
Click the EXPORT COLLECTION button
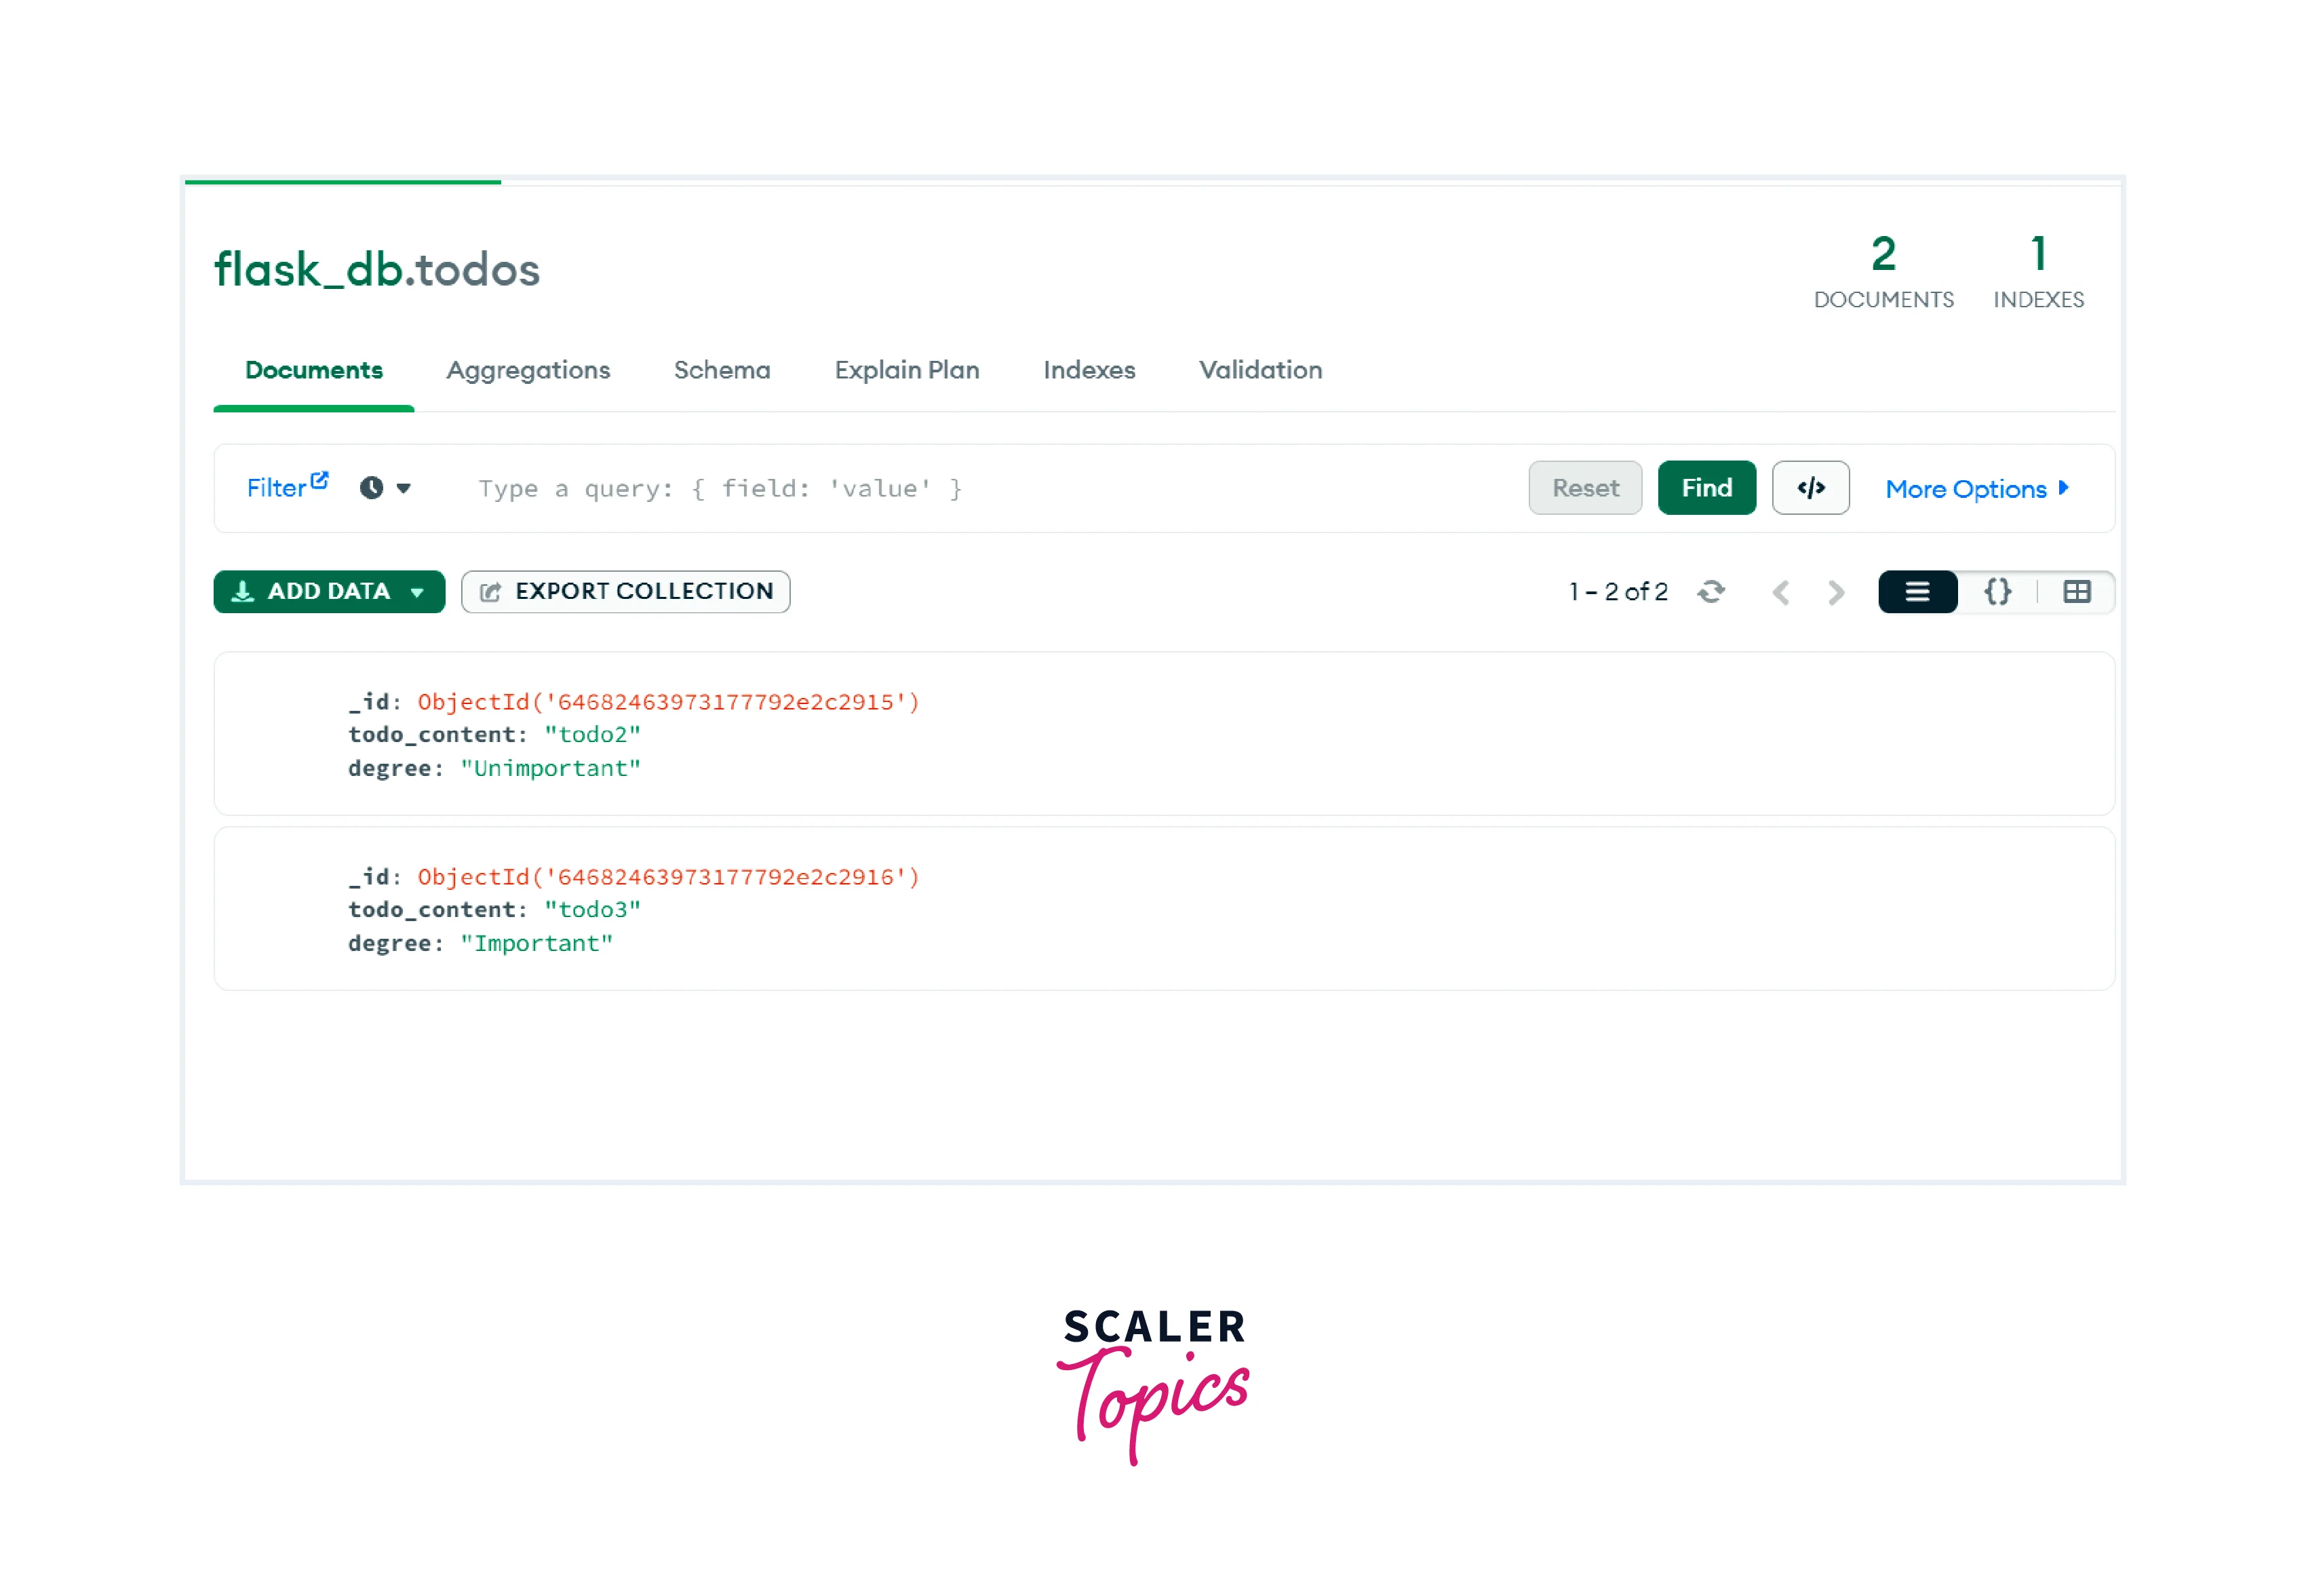tap(626, 592)
